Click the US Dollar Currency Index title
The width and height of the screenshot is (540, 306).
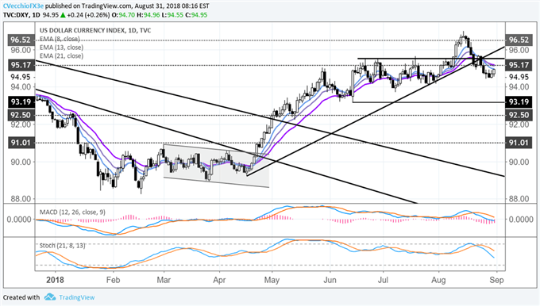[x=83, y=30]
